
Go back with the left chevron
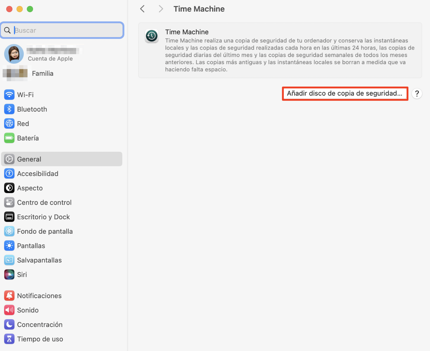(142, 9)
